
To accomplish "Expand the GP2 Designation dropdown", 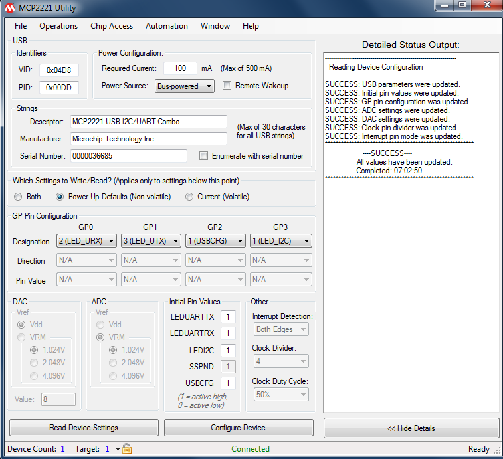I will click(x=215, y=241).
